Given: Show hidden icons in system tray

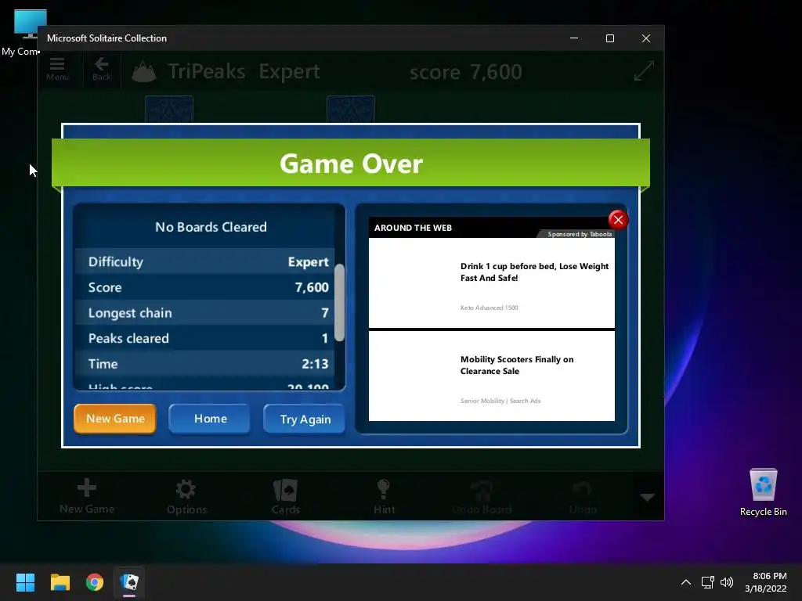Looking at the screenshot, I should [686, 582].
